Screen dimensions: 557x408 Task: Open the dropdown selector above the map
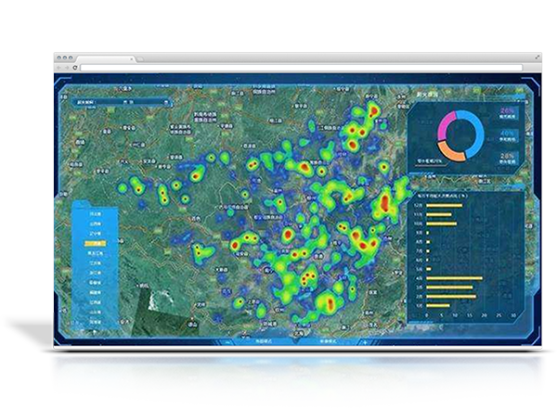(x=122, y=102)
